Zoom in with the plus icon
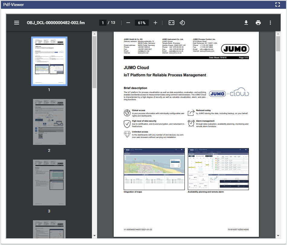This screenshot has height=245, width=287. tap(155, 23)
